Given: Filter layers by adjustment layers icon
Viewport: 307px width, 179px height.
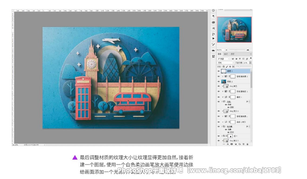Looking at the screenshot, I should pos(236,58).
